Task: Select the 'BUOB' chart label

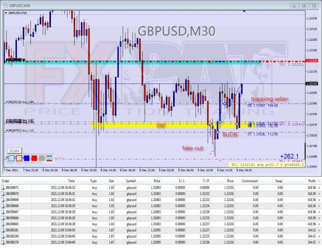Action: [x=230, y=135]
